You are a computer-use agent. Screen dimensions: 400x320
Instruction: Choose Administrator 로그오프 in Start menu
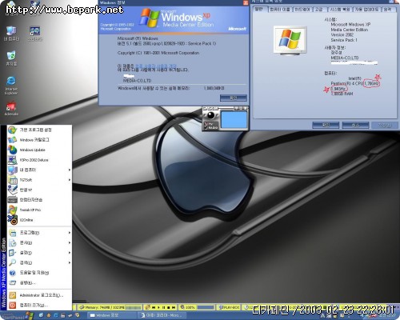[x=39, y=295]
